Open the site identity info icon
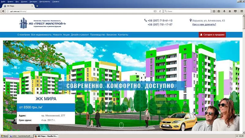The height and width of the screenshot is (138, 245). pos(8,11)
